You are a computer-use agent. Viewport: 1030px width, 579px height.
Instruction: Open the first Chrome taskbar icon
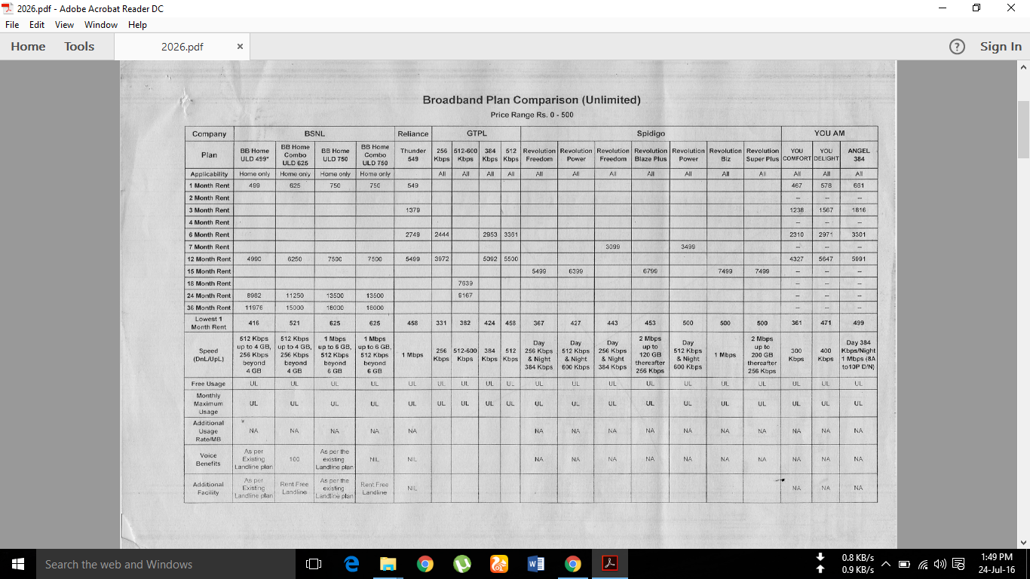(x=425, y=564)
